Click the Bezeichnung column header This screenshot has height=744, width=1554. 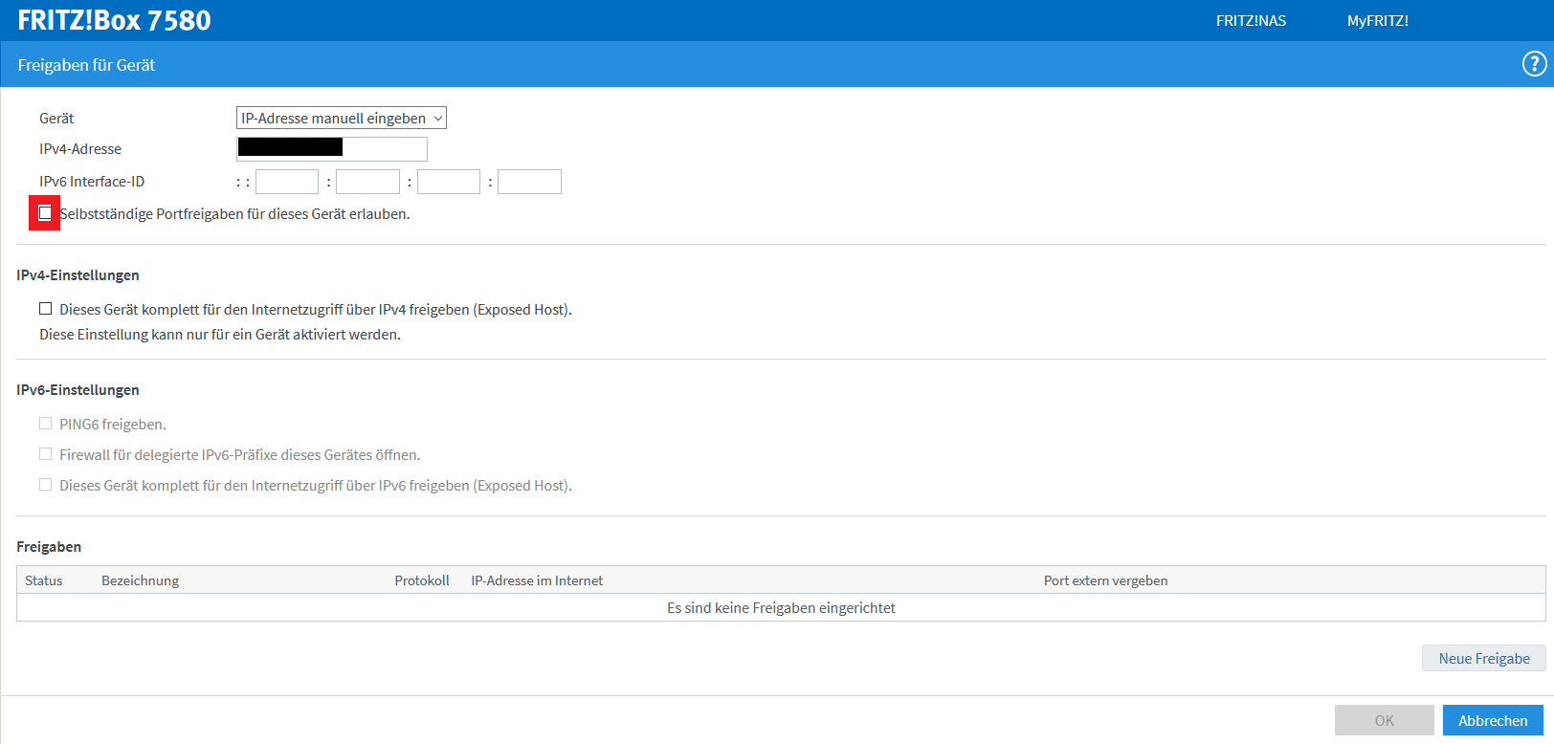click(x=141, y=580)
